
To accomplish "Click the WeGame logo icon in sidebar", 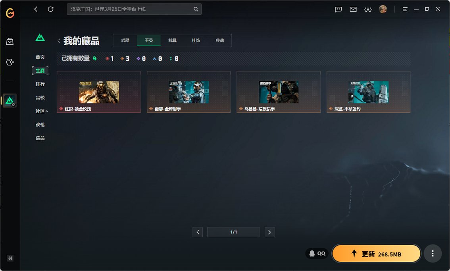I will click(x=10, y=13).
